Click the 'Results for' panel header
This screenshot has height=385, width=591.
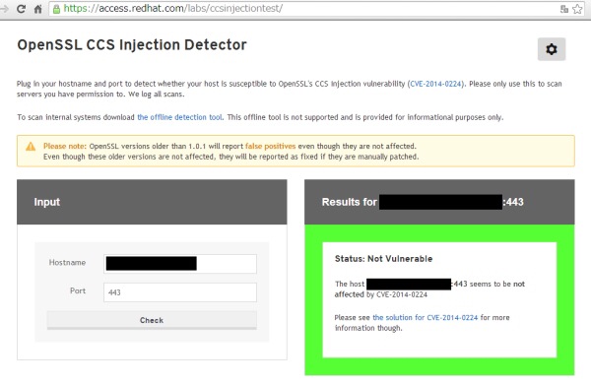coord(439,202)
